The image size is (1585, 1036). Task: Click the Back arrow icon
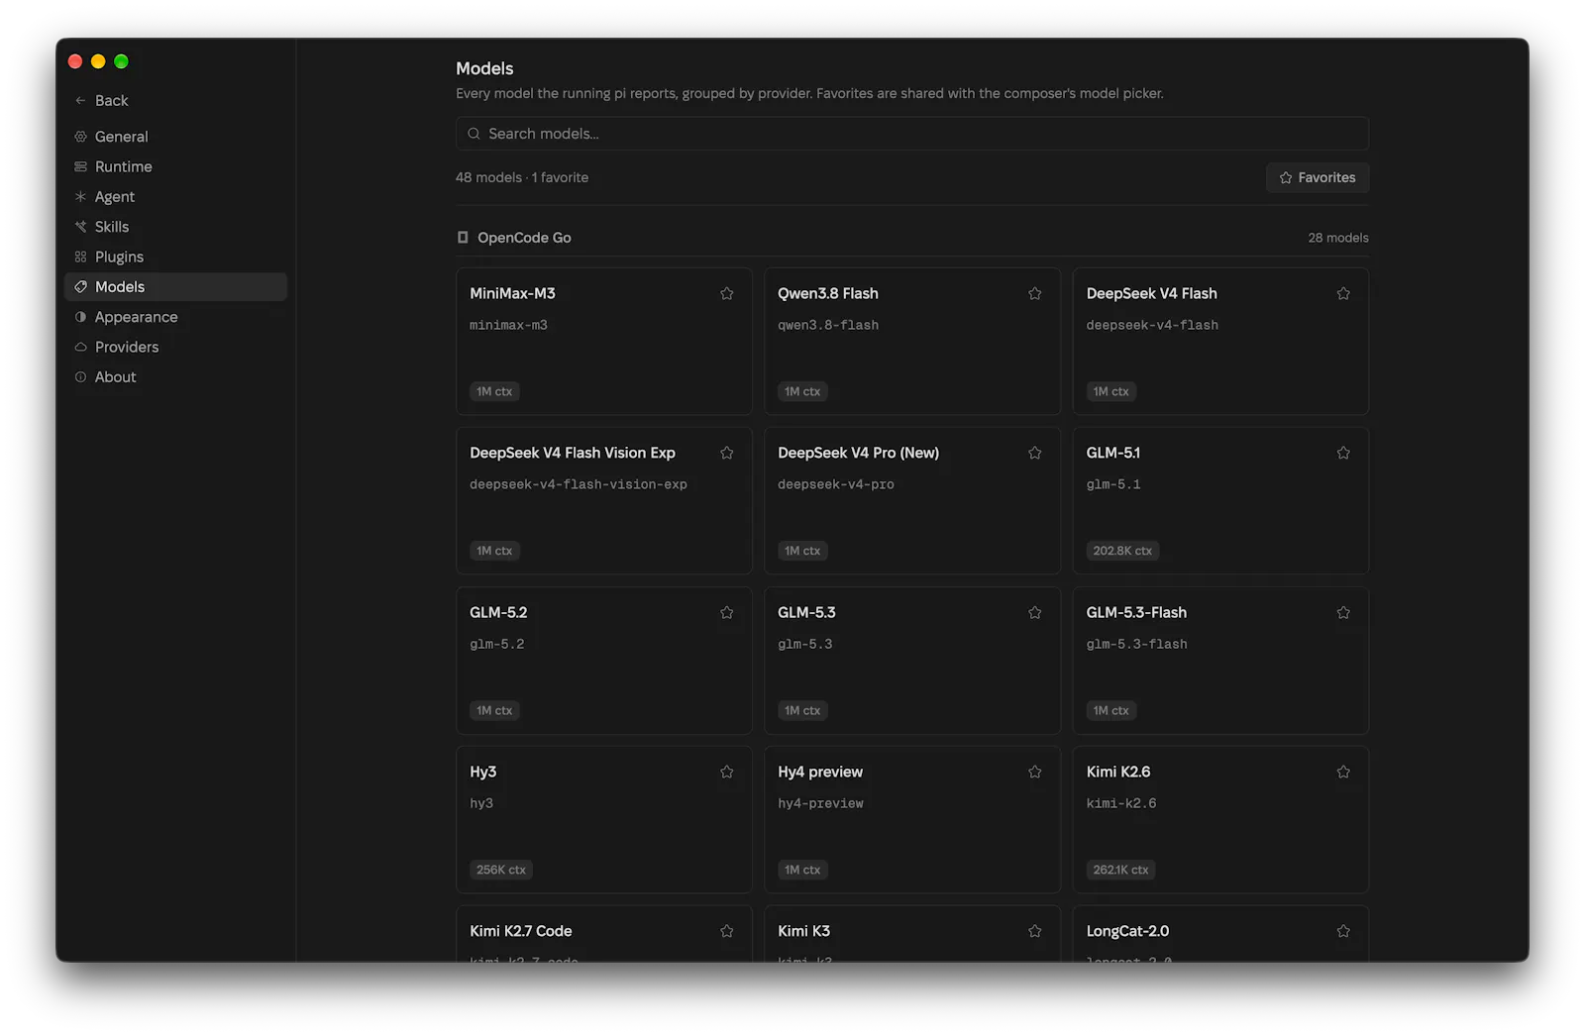pos(80,100)
